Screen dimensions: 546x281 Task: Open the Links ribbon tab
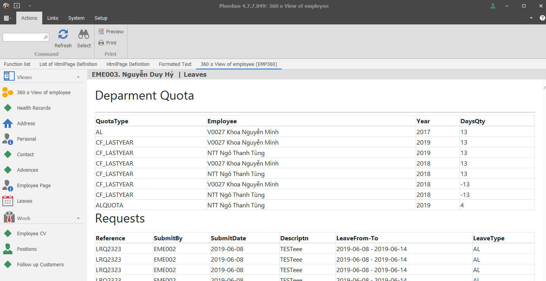[53, 18]
